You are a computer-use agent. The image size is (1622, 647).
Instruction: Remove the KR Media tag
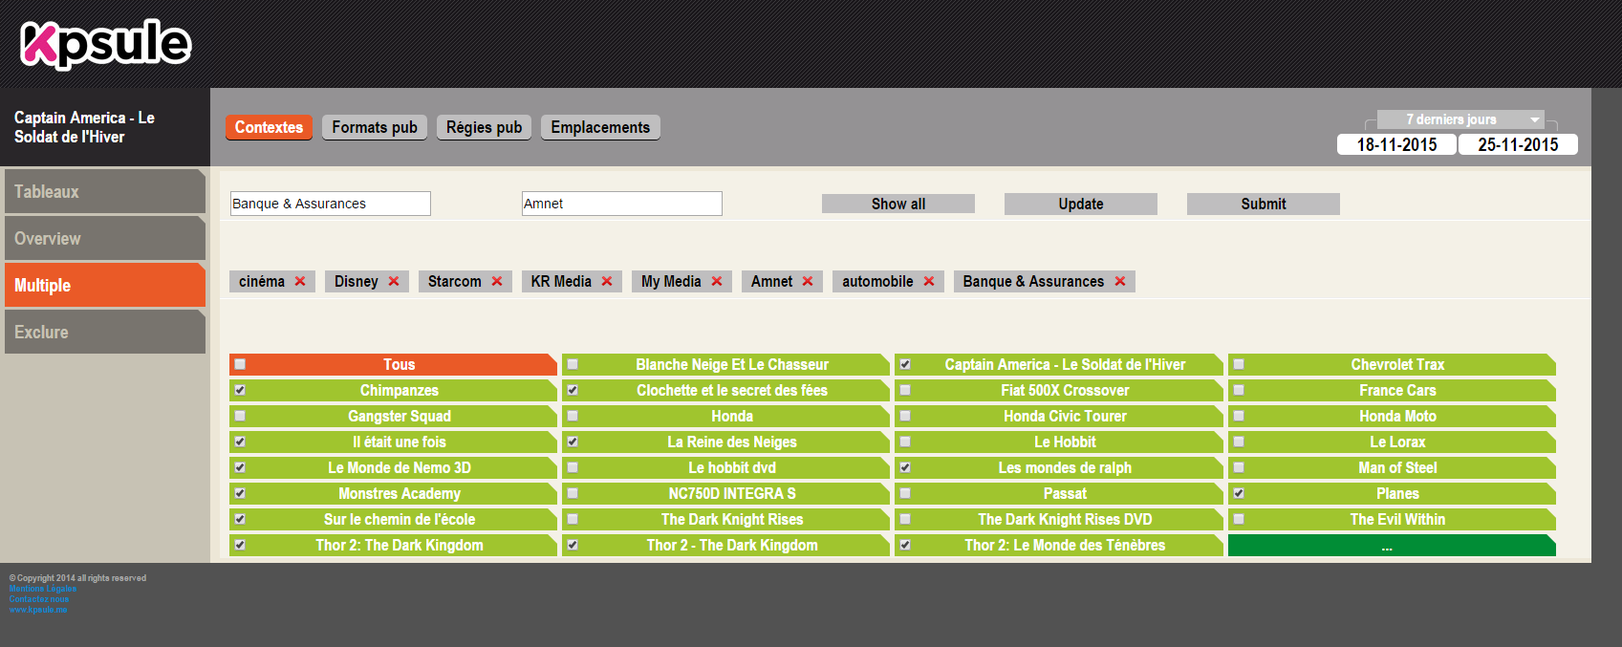click(x=607, y=281)
